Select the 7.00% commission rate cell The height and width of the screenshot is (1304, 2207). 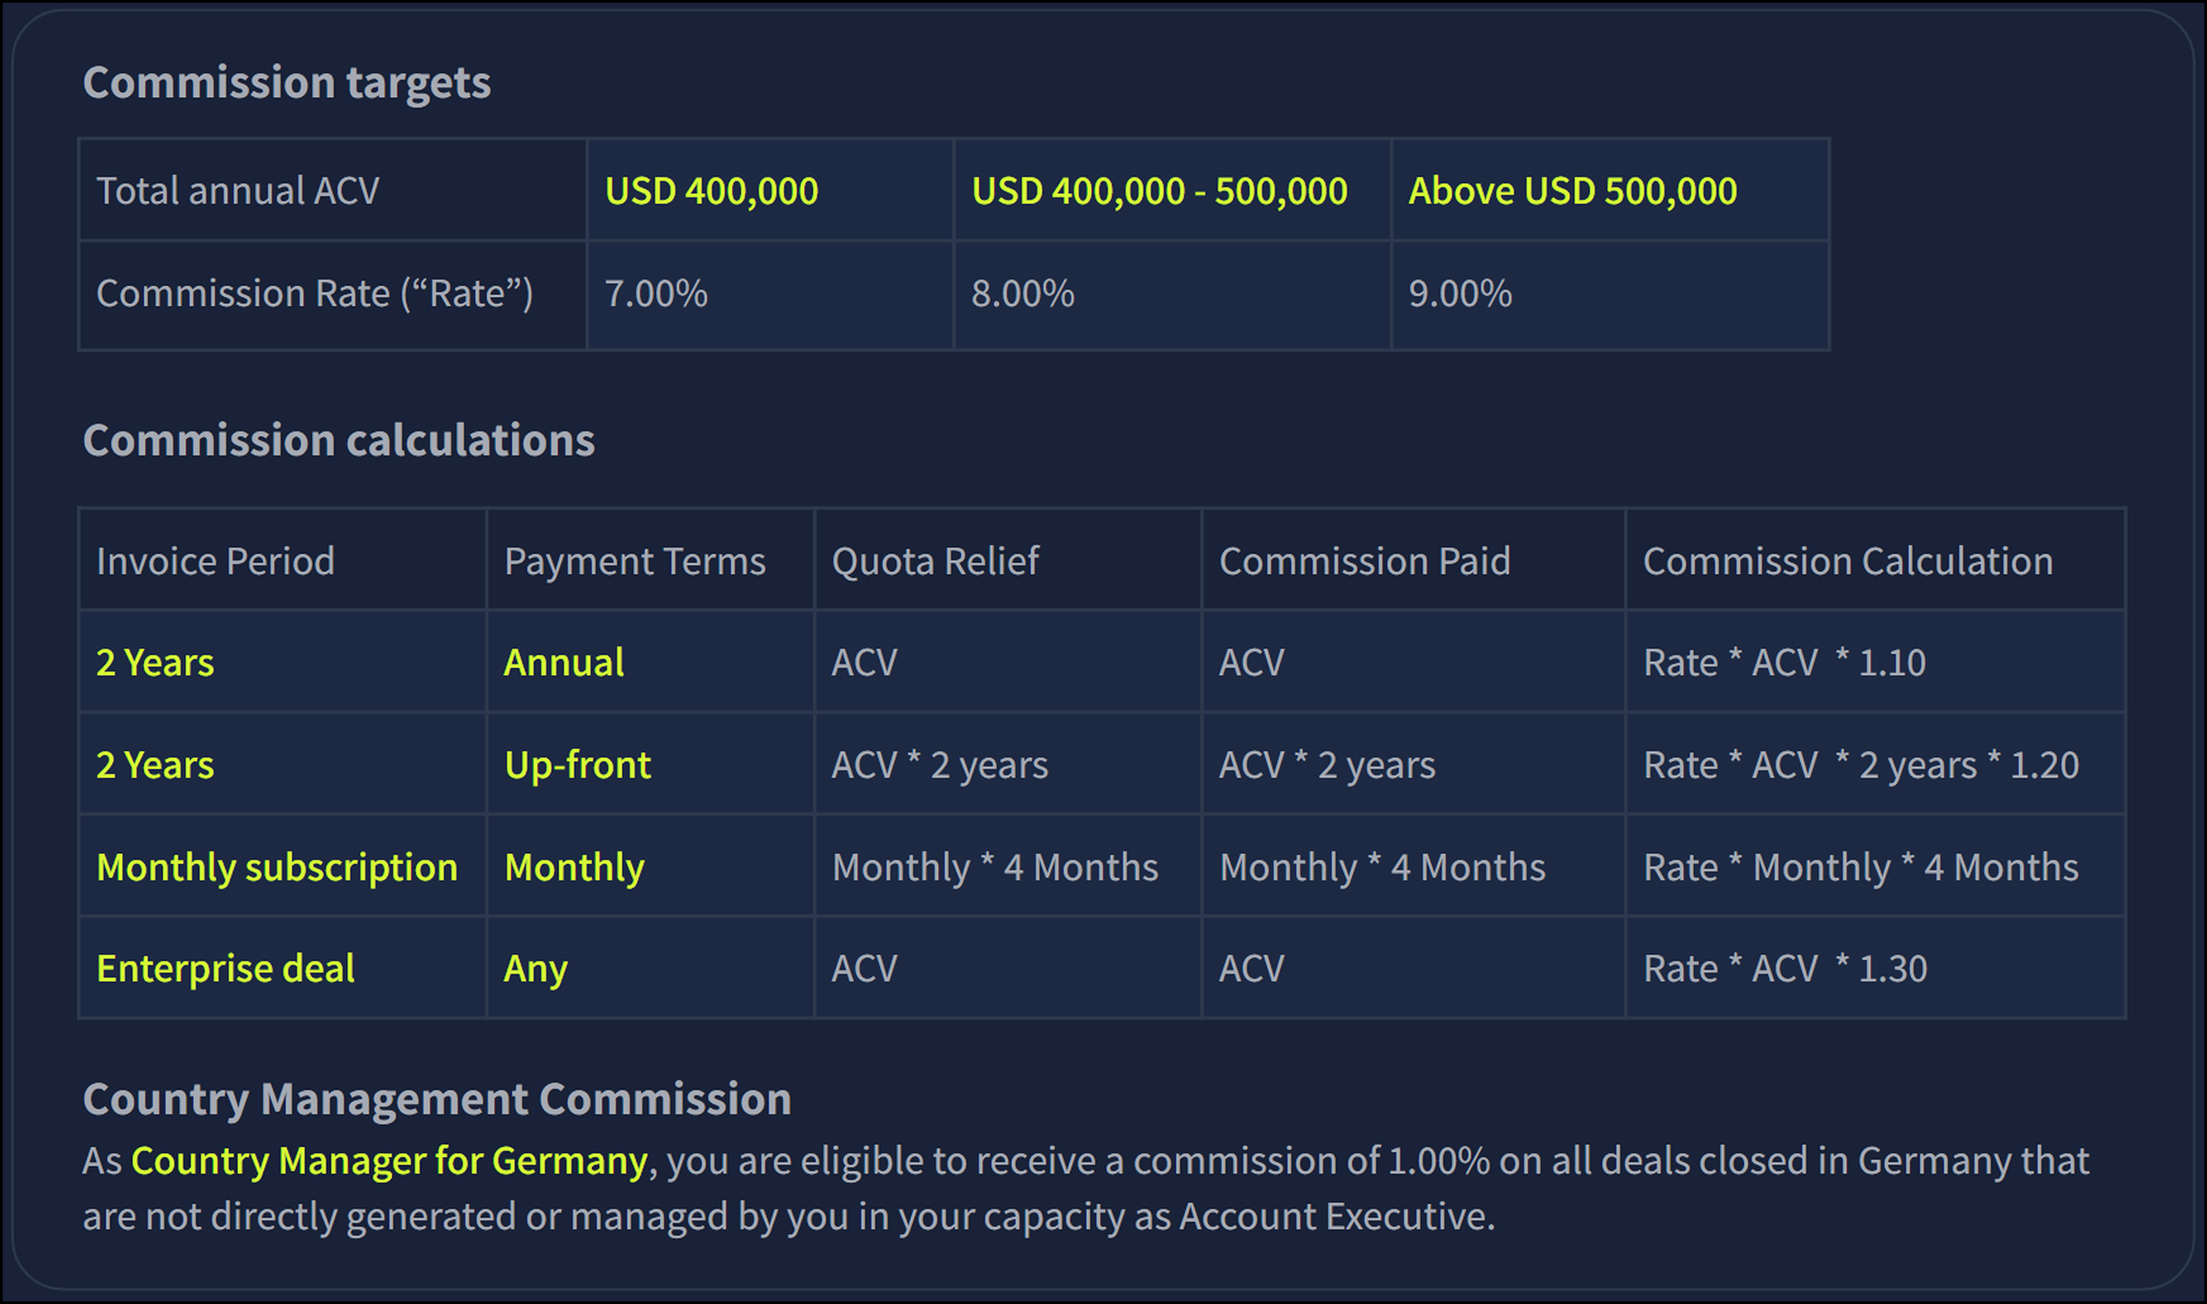click(655, 294)
